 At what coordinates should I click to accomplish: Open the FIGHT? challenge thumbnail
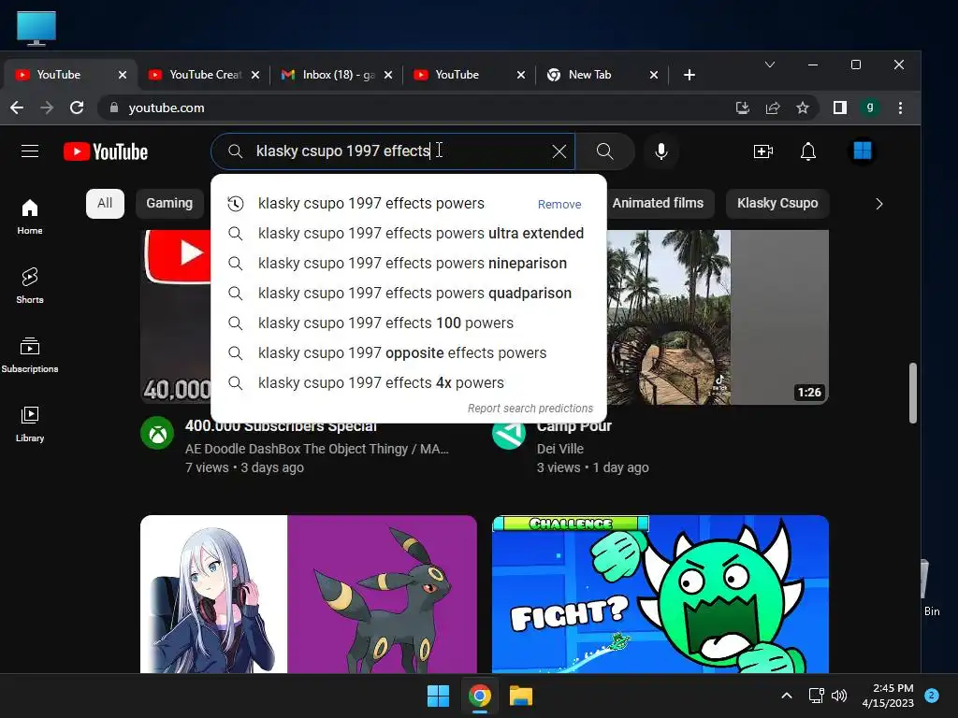click(660, 594)
